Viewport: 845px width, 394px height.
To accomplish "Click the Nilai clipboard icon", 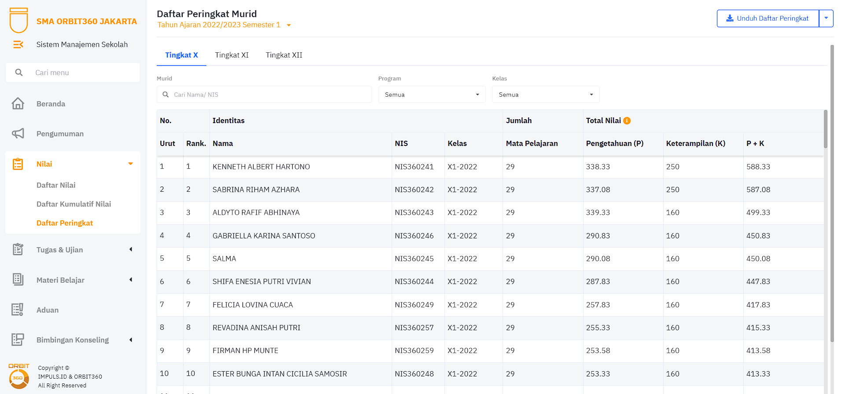I will coord(18,164).
